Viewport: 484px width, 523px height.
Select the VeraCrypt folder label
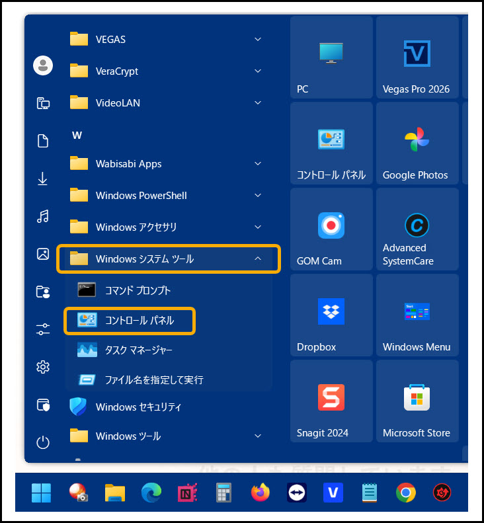point(117,71)
